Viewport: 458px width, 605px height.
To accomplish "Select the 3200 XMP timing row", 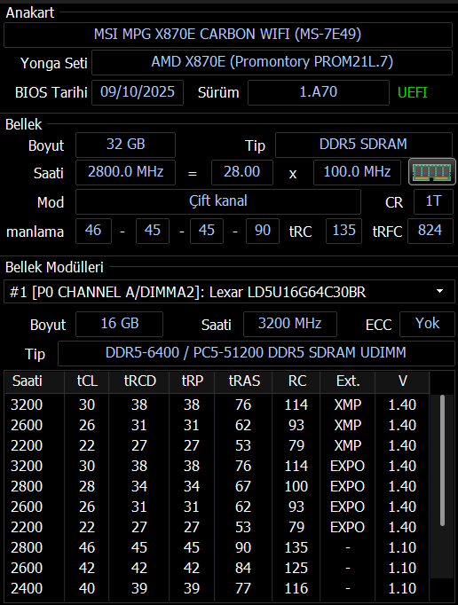I will pyautogui.click(x=217, y=405).
